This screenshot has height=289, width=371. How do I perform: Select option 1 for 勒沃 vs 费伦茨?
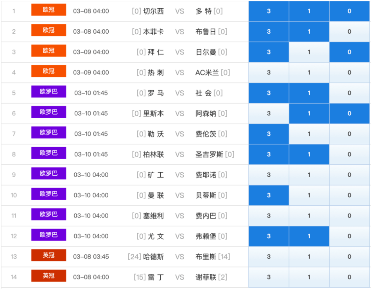pyautogui.click(x=309, y=134)
